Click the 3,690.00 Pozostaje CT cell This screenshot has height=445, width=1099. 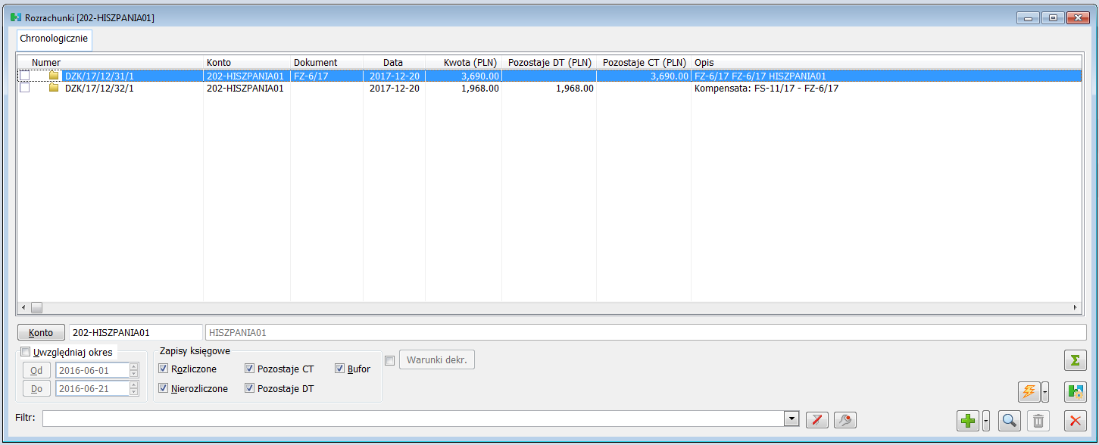click(x=644, y=76)
